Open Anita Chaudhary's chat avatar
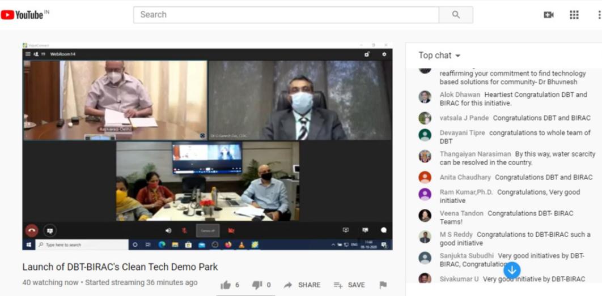This screenshot has width=602, height=296. [425, 177]
